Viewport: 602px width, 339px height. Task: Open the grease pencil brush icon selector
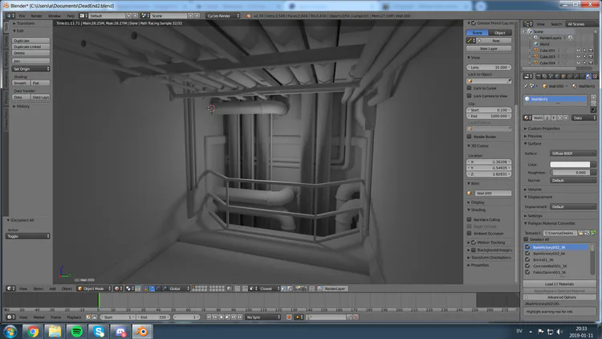pyautogui.click(x=470, y=40)
